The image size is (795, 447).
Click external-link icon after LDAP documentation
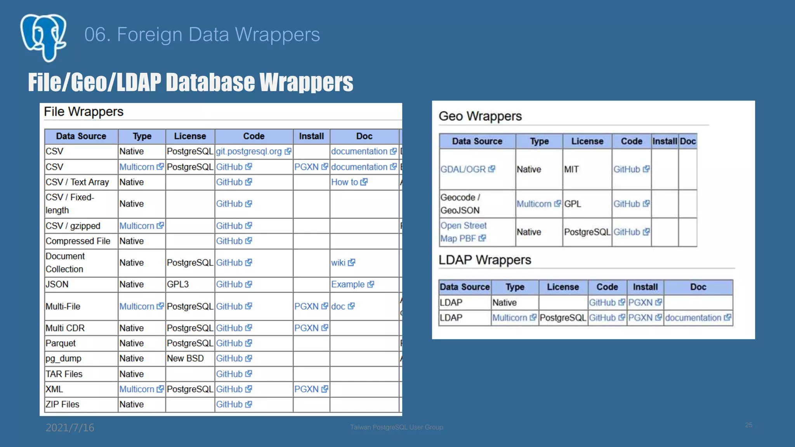coord(727,318)
